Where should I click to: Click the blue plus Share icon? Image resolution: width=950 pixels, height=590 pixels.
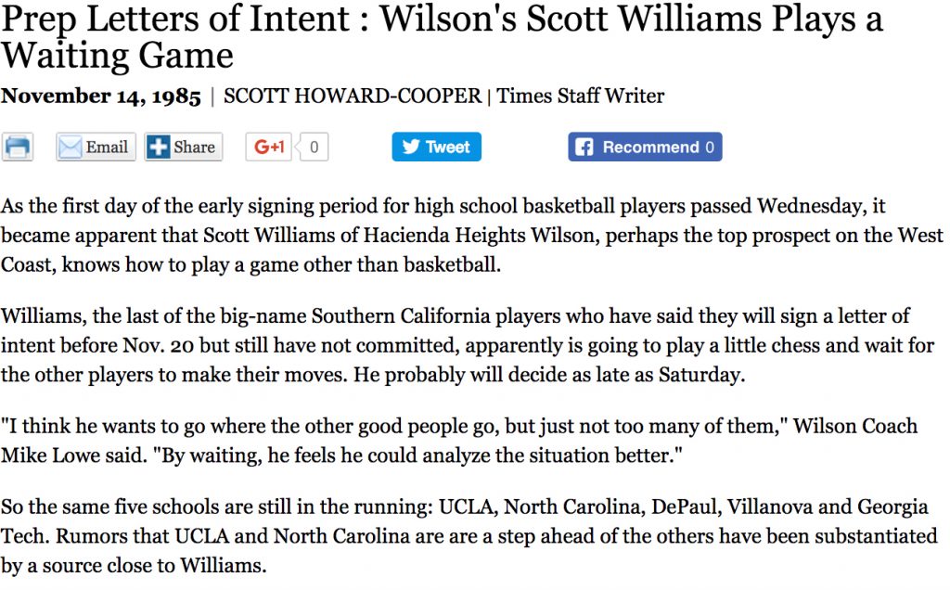(x=158, y=147)
